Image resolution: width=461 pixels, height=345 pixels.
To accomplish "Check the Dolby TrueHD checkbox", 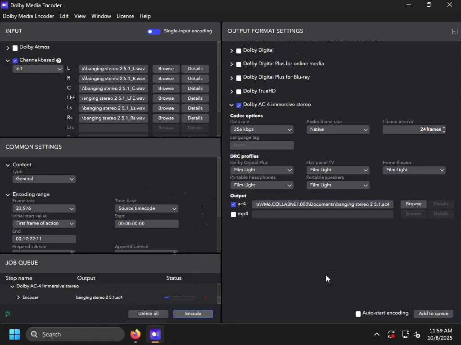I will pyautogui.click(x=239, y=92).
